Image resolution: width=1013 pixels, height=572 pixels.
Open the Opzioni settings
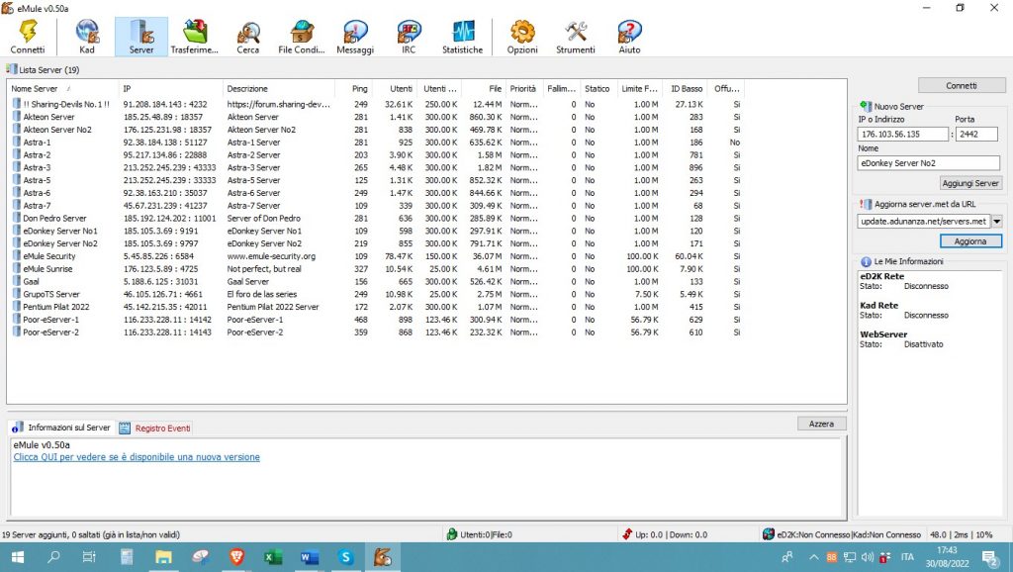click(521, 32)
